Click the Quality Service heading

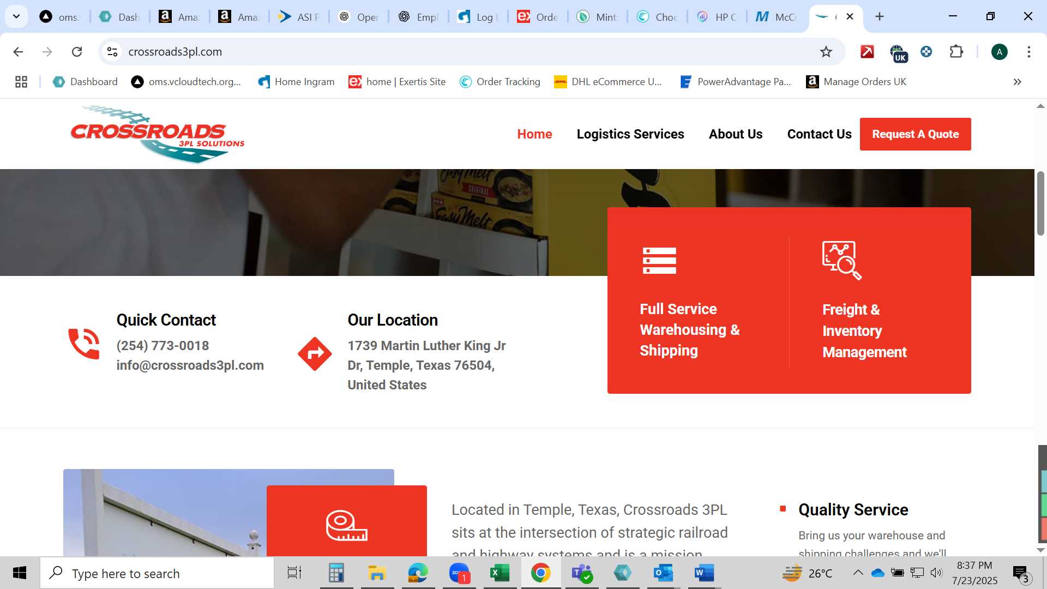pyautogui.click(x=853, y=510)
